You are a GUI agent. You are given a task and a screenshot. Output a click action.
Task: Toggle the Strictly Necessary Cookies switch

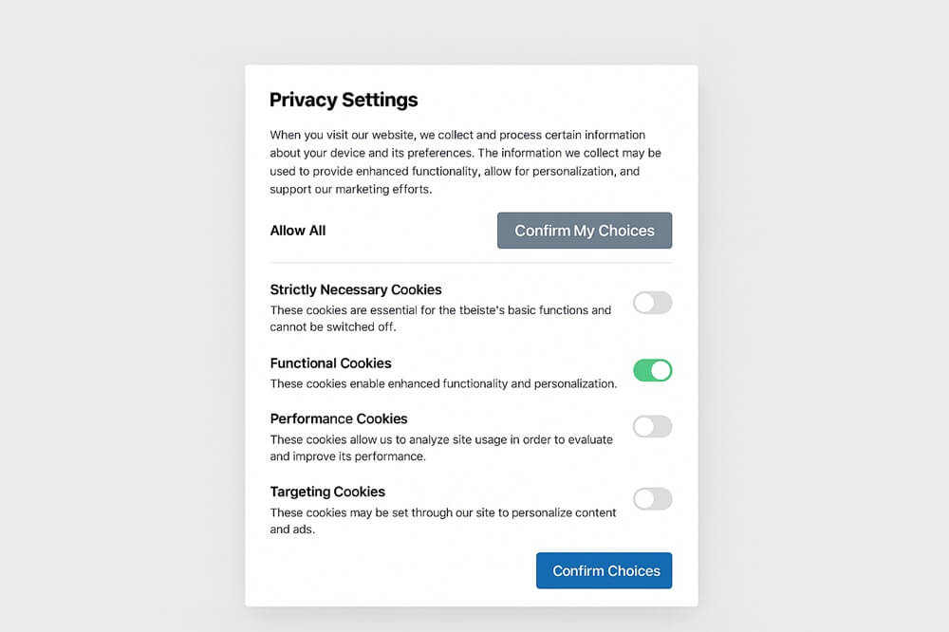(x=652, y=303)
